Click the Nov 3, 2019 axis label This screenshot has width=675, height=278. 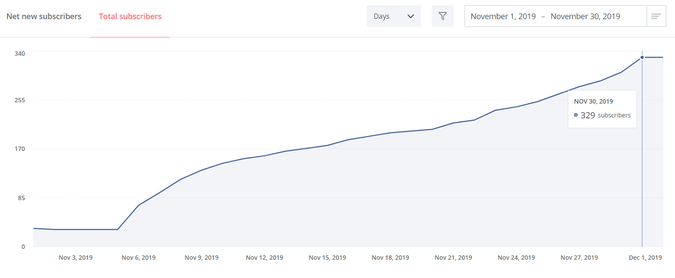pyautogui.click(x=76, y=258)
